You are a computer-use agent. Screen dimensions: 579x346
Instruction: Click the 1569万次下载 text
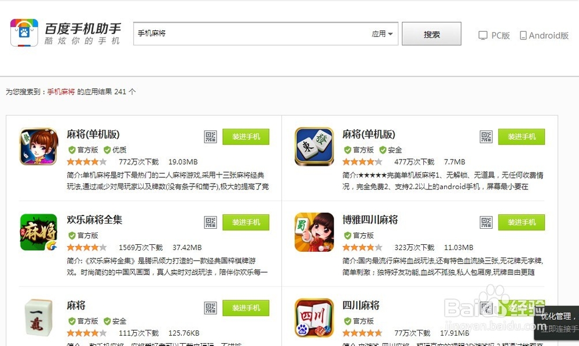(141, 247)
